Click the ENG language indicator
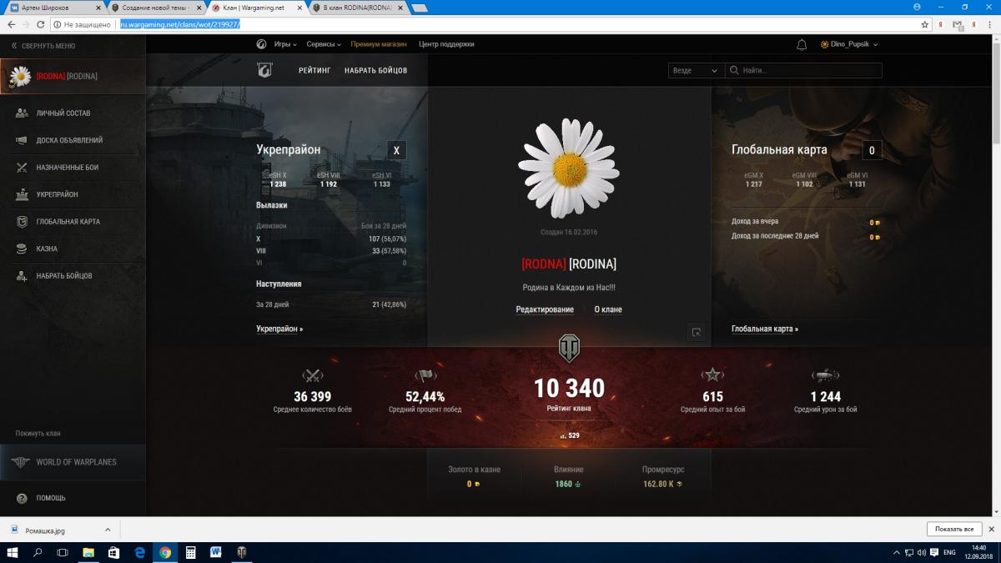The image size is (1001, 563). point(950,552)
